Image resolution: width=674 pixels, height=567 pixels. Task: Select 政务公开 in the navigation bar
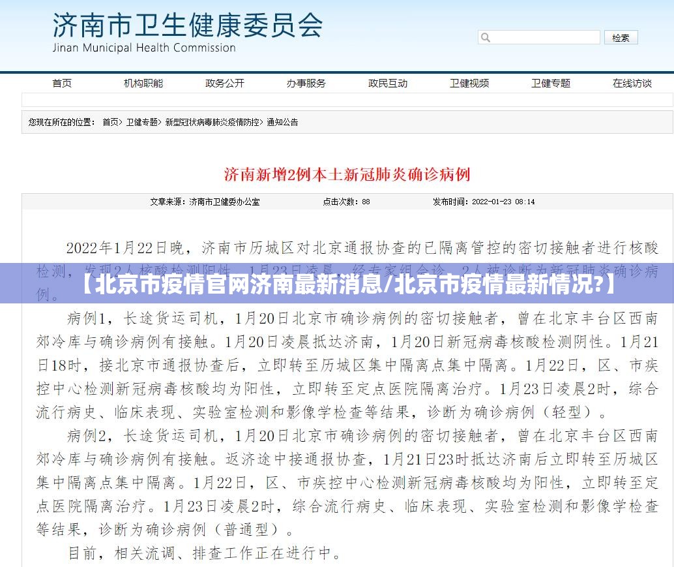point(225,83)
